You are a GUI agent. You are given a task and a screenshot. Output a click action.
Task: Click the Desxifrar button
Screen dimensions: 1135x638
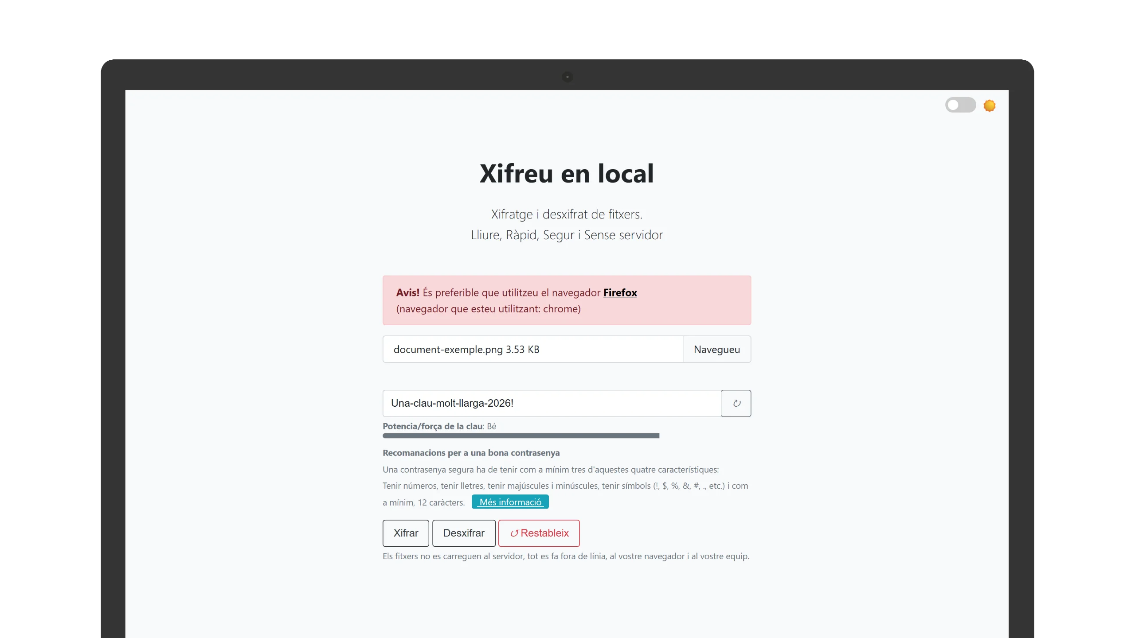(464, 533)
